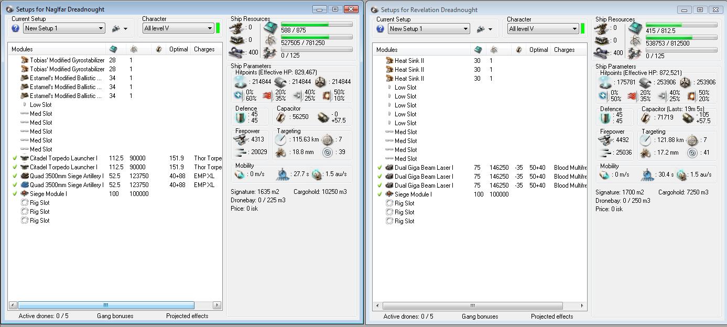Screen dimensions: 727x327
Task: Open Gang bonuses in Revelation window
Action: (x=480, y=317)
